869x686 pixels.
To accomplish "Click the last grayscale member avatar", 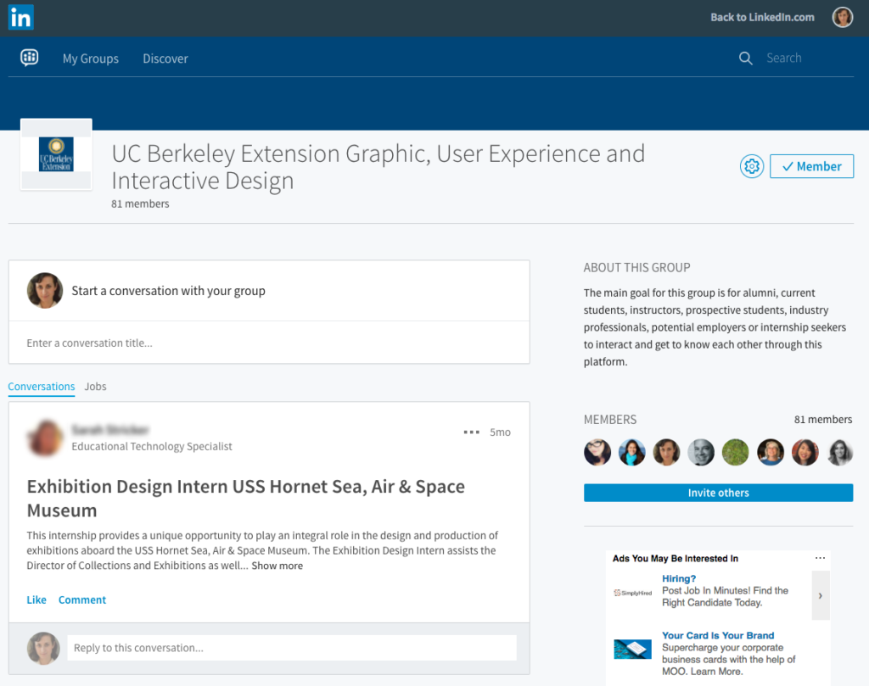I will pos(839,452).
